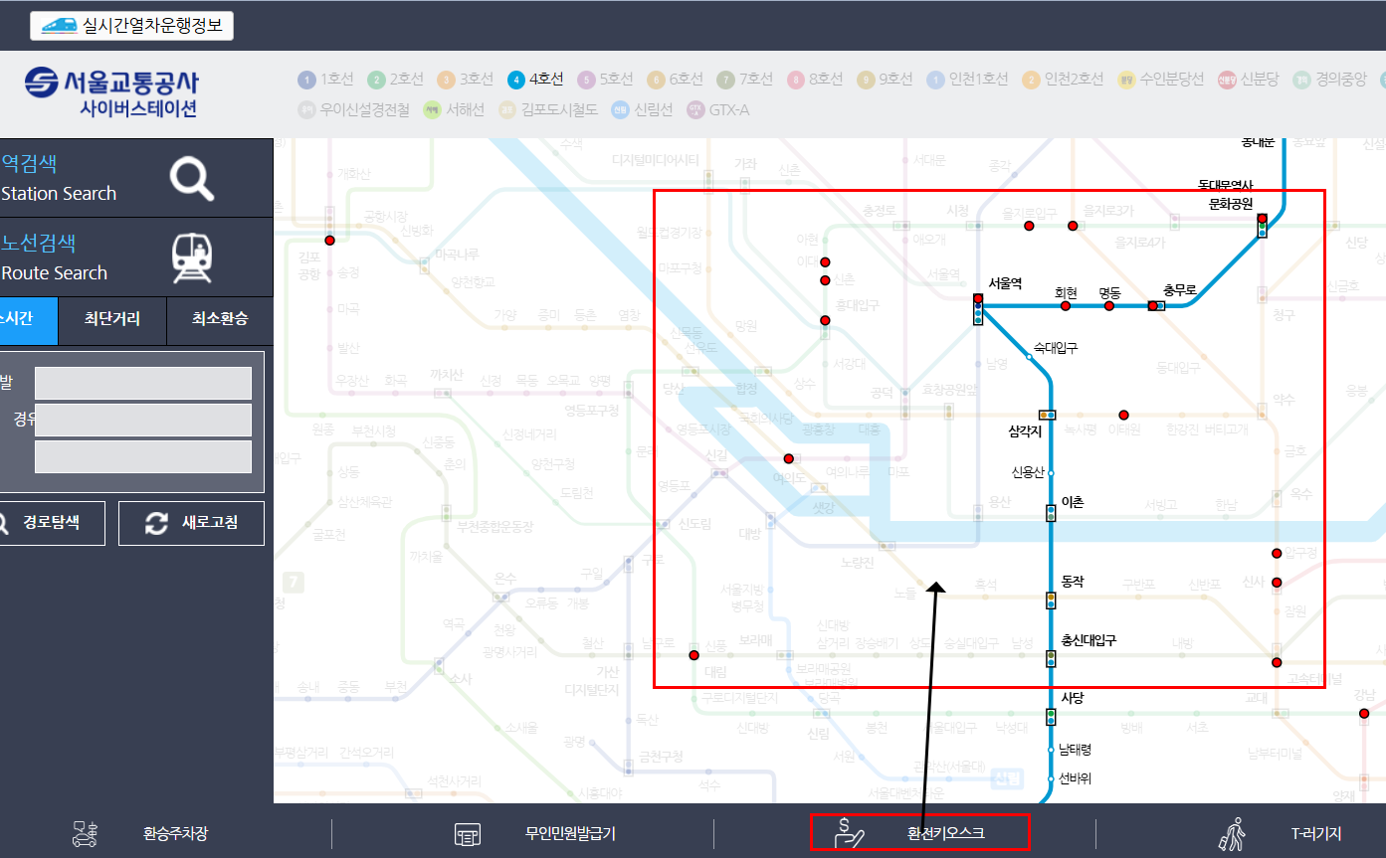Click the 충무로 transfer station icon

click(x=1156, y=306)
